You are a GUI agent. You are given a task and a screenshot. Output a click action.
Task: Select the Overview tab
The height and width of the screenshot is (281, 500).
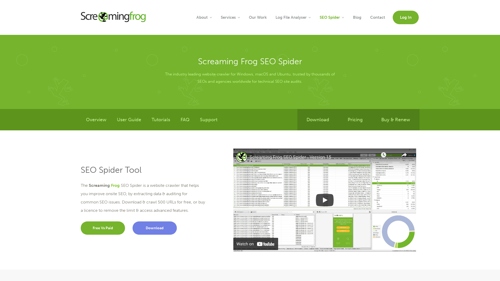pos(96,119)
